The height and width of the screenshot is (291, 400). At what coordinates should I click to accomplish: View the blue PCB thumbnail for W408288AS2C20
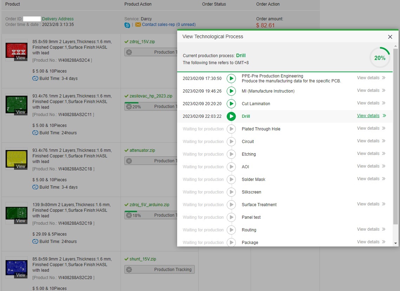16,268
